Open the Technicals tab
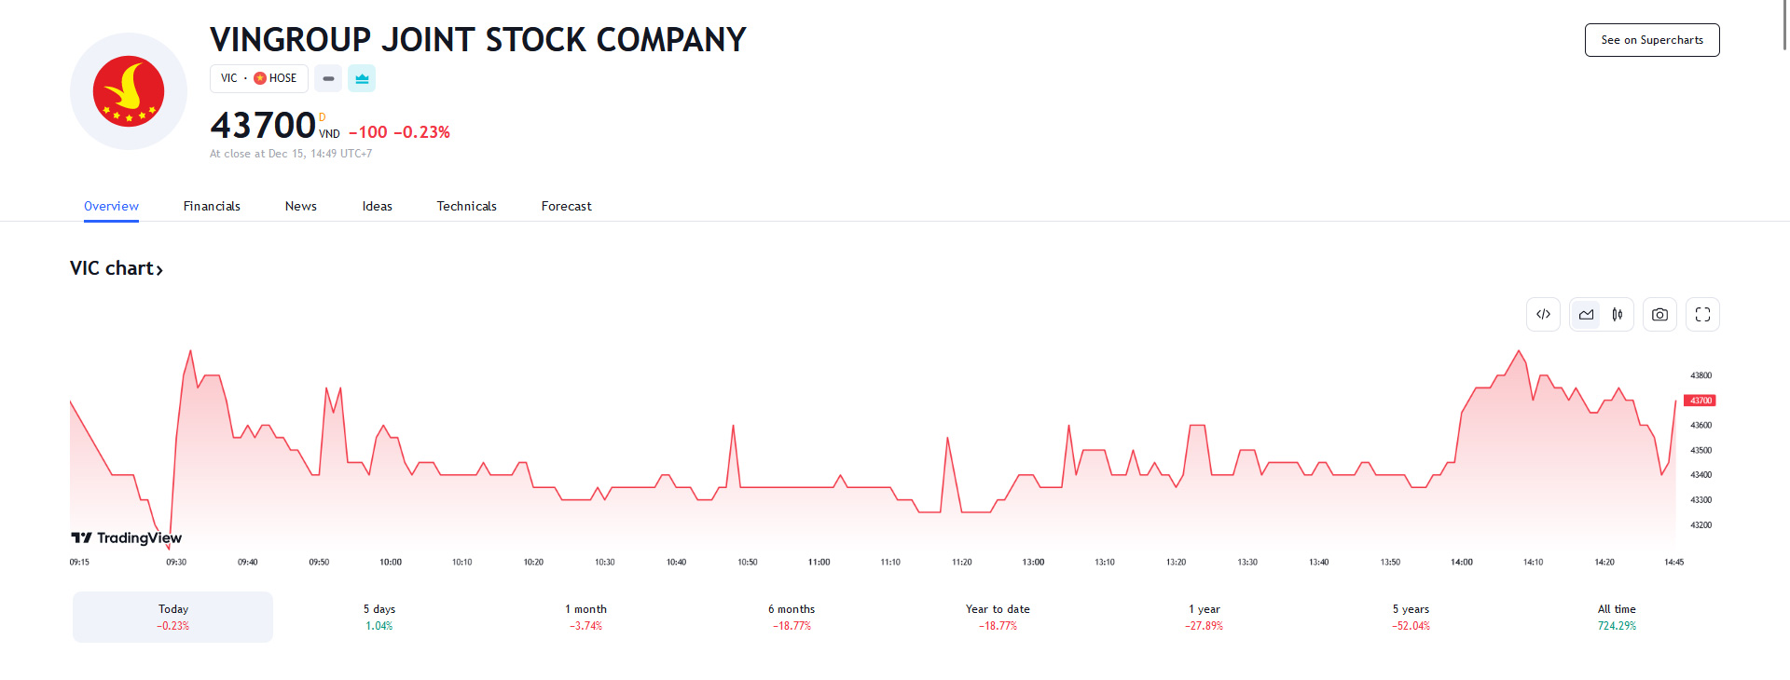The width and height of the screenshot is (1790, 680). pyautogui.click(x=466, y=206)
